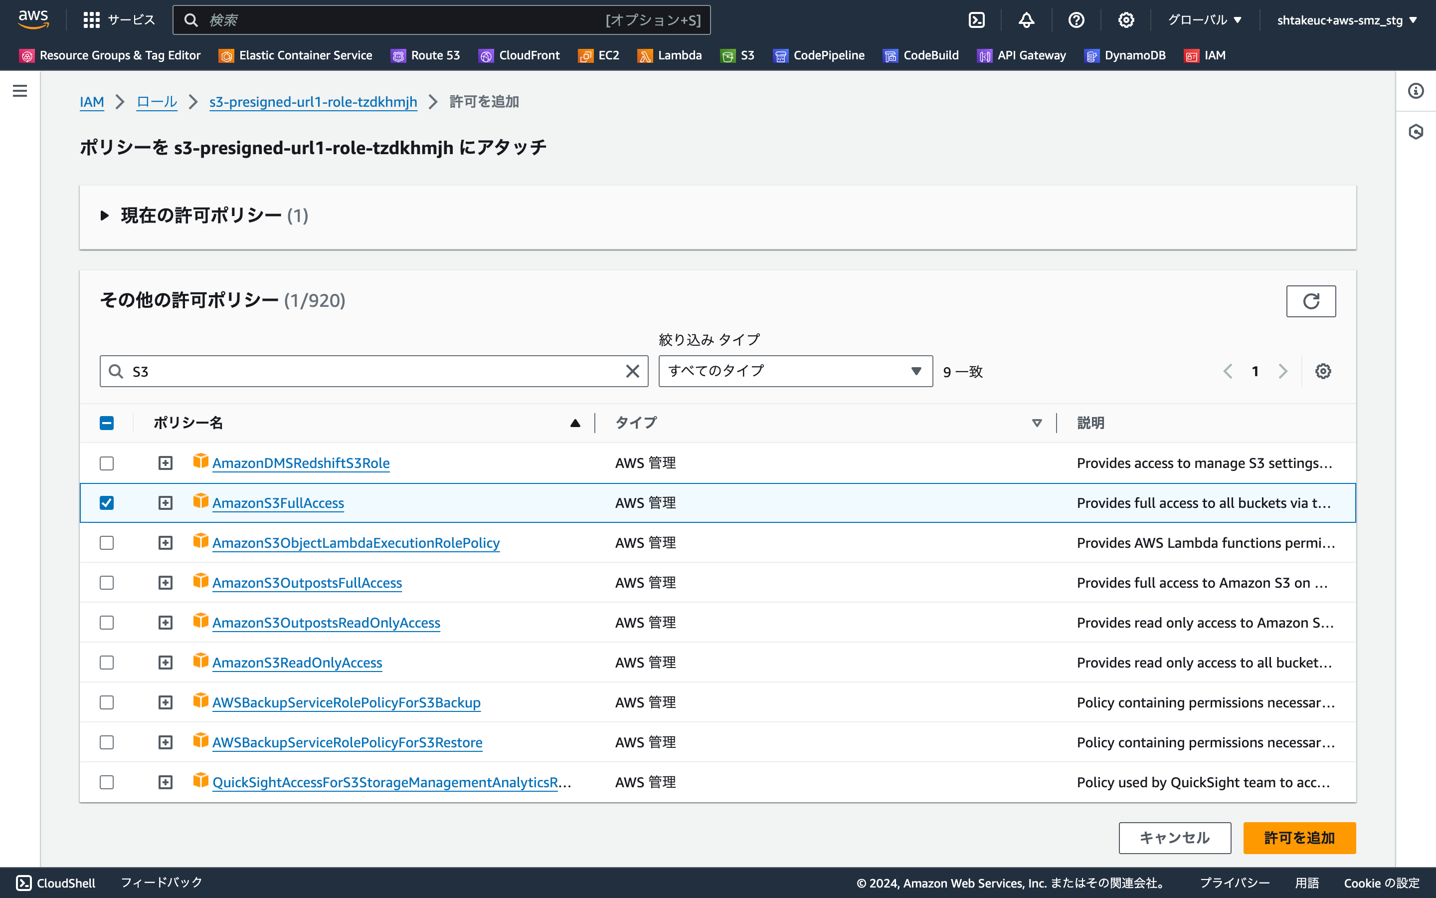Open Lambda shortcut
The height and width of the screenshot is (898, 1436).
point(670,55)
